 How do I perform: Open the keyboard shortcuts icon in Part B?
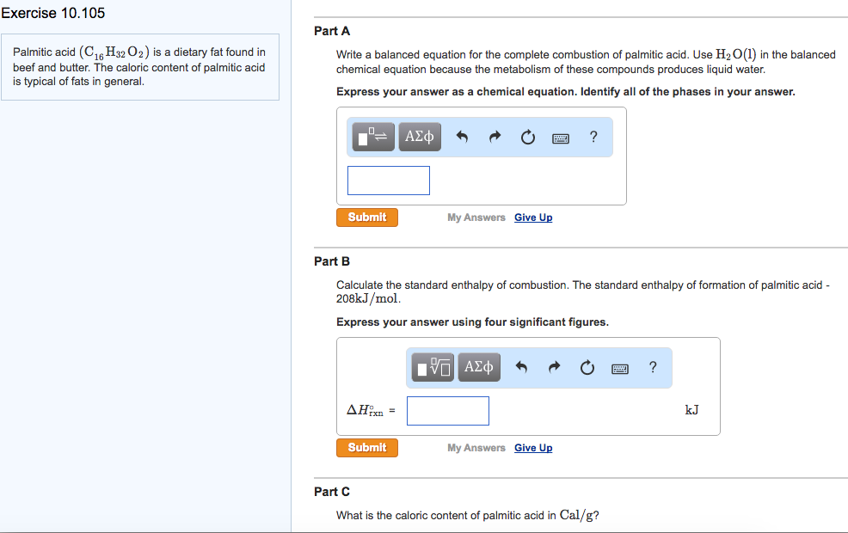pos(619,367)
